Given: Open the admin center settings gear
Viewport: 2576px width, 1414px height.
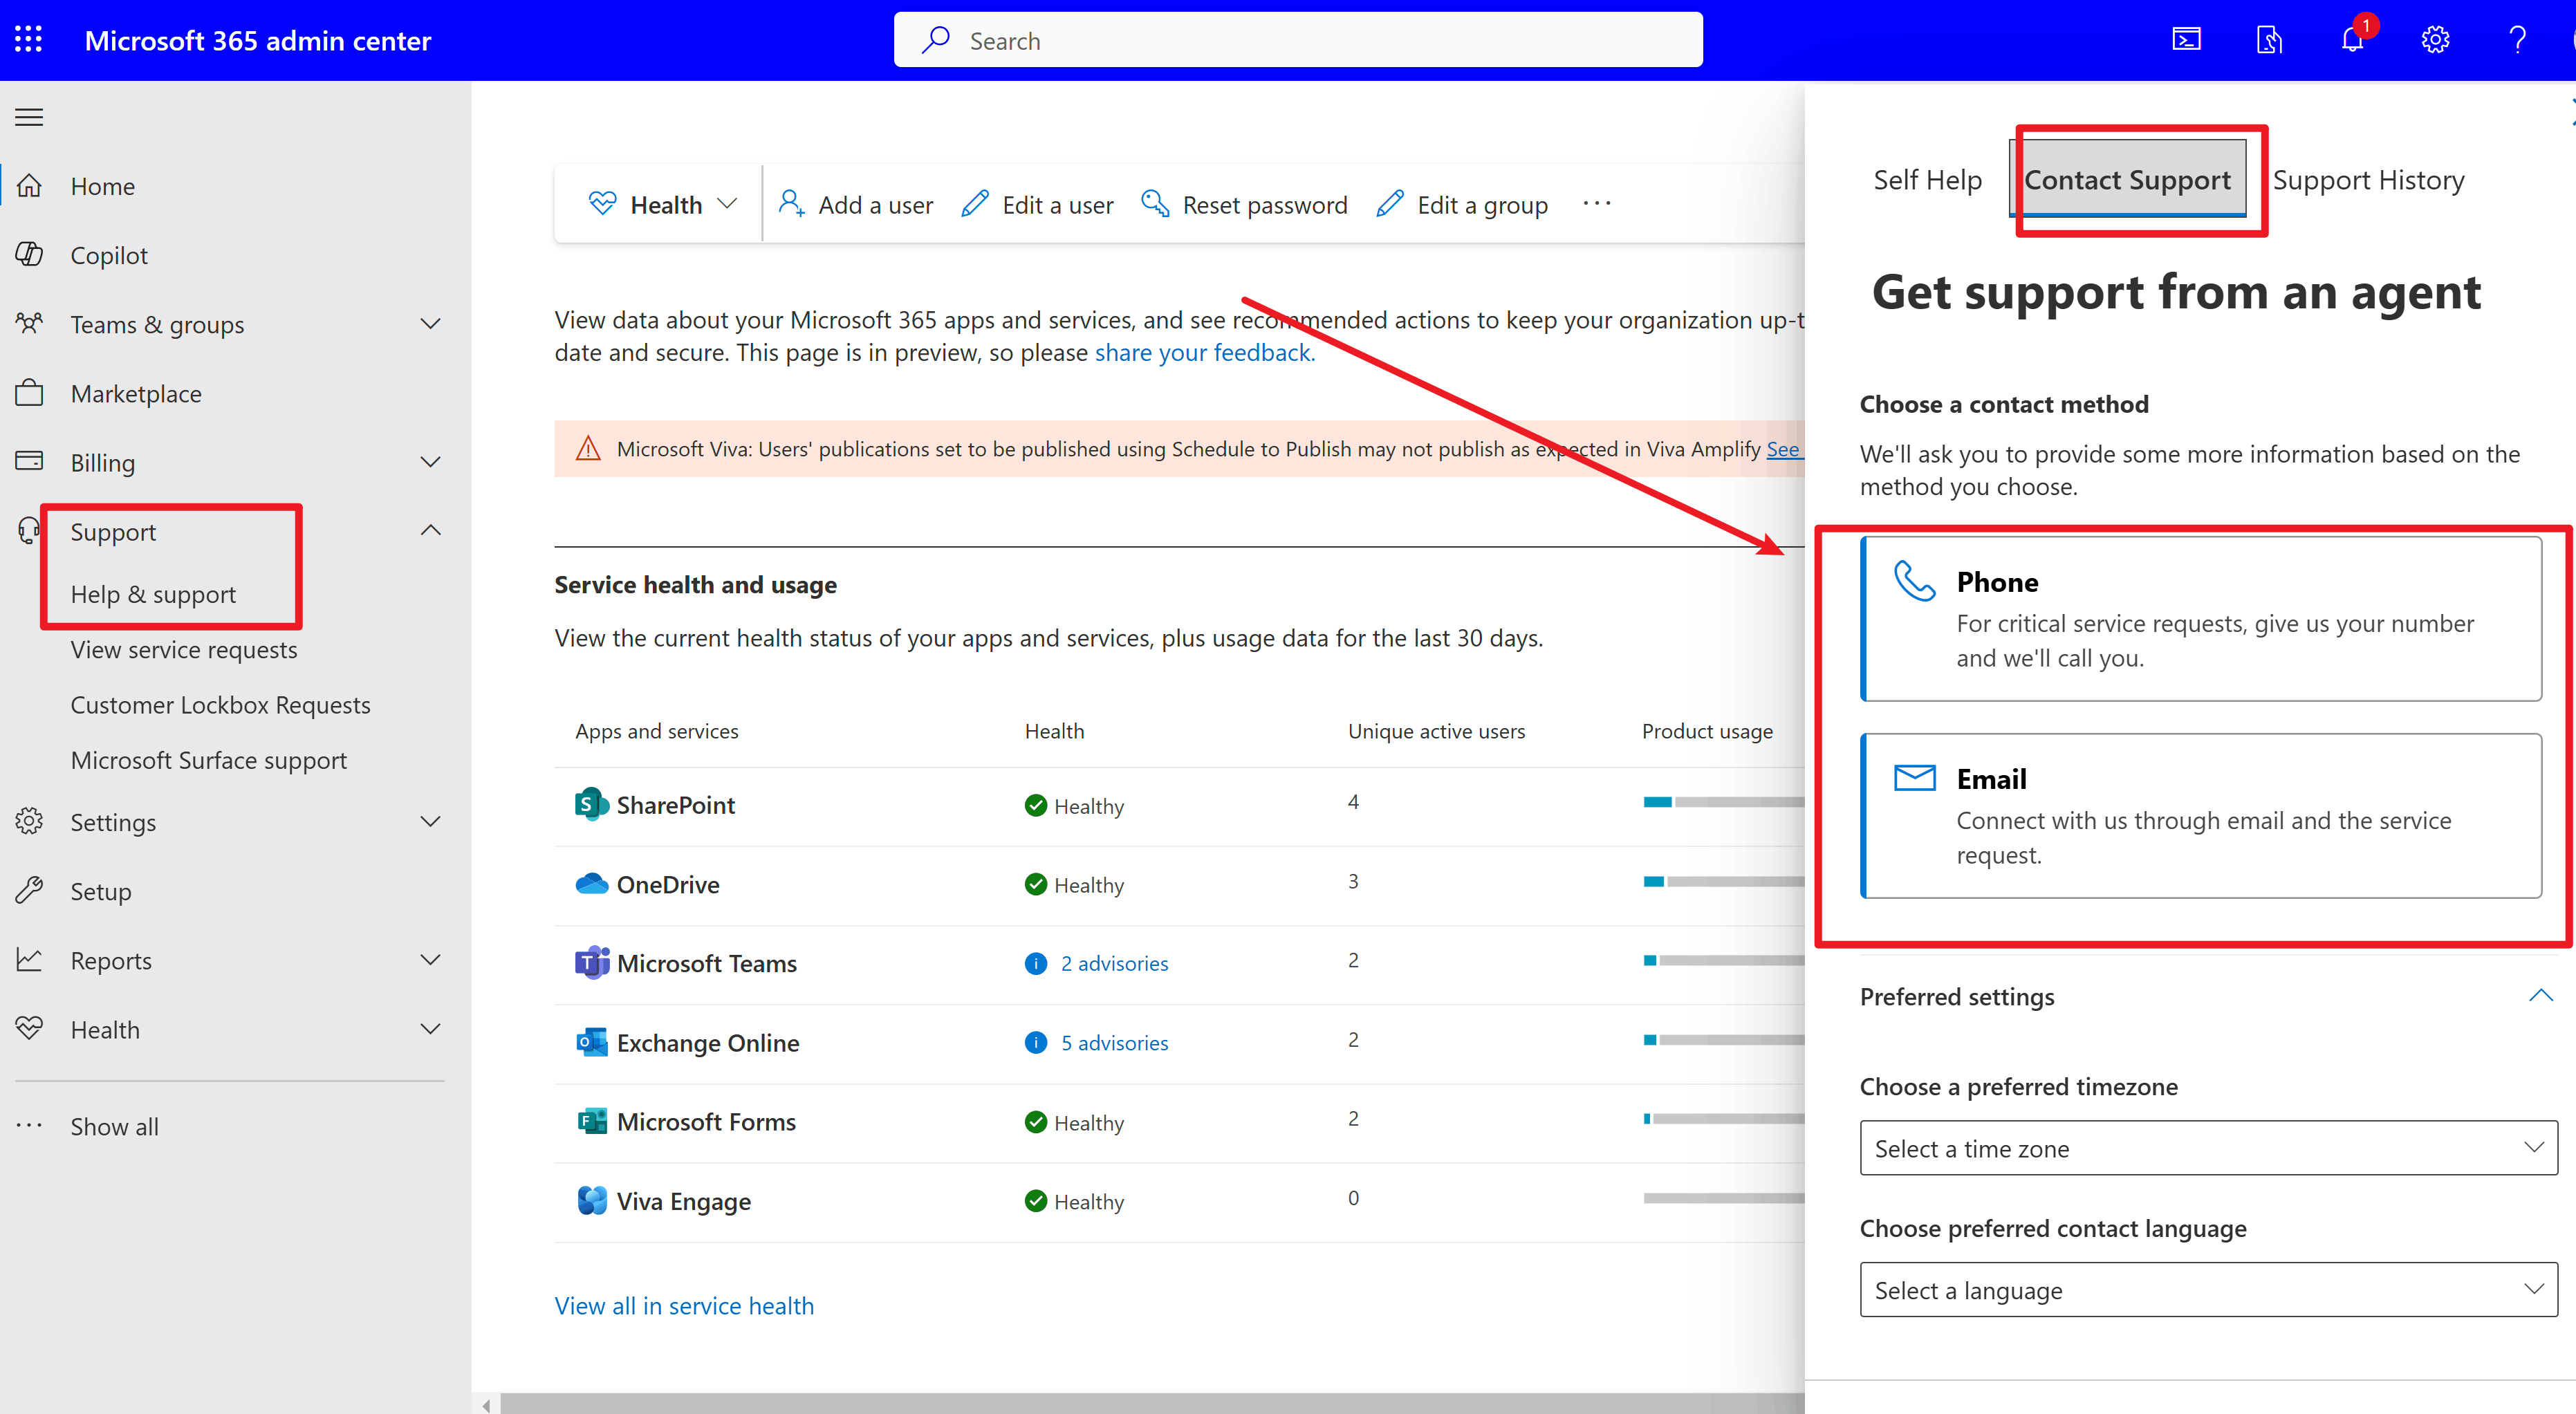Looking at the screenshot, I should tap(2435, 40).
